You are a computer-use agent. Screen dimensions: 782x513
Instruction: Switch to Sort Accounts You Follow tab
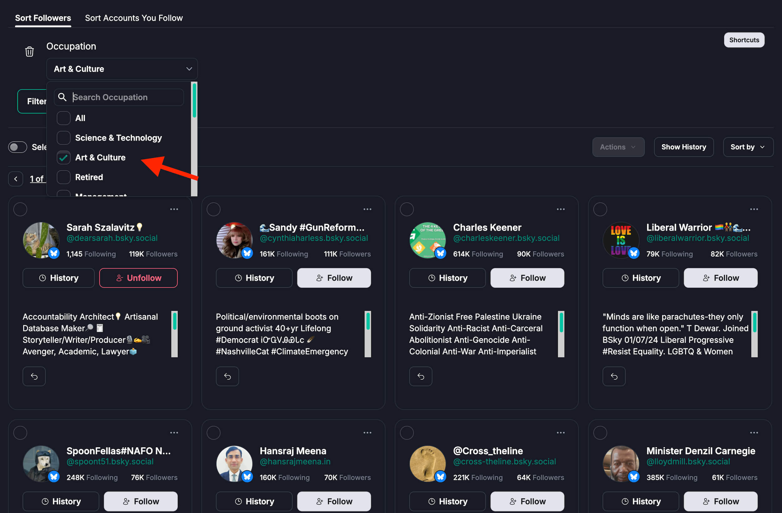click(134, 18)
